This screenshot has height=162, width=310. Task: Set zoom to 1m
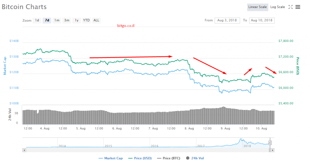click(57, 21)
